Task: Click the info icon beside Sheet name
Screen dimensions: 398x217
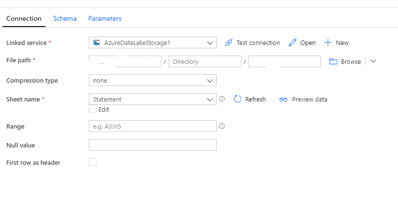Action: click(222, 99)
